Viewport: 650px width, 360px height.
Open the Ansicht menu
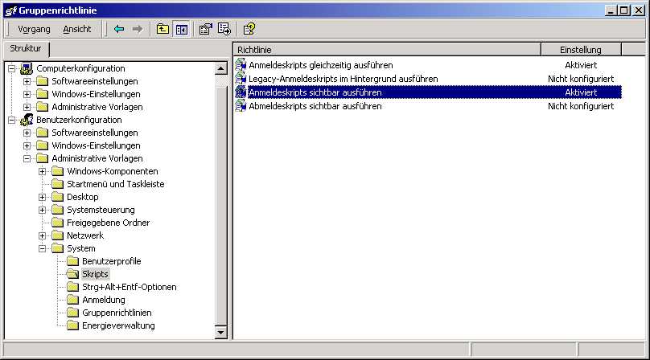pyautogui.click(x=77, y=29)
